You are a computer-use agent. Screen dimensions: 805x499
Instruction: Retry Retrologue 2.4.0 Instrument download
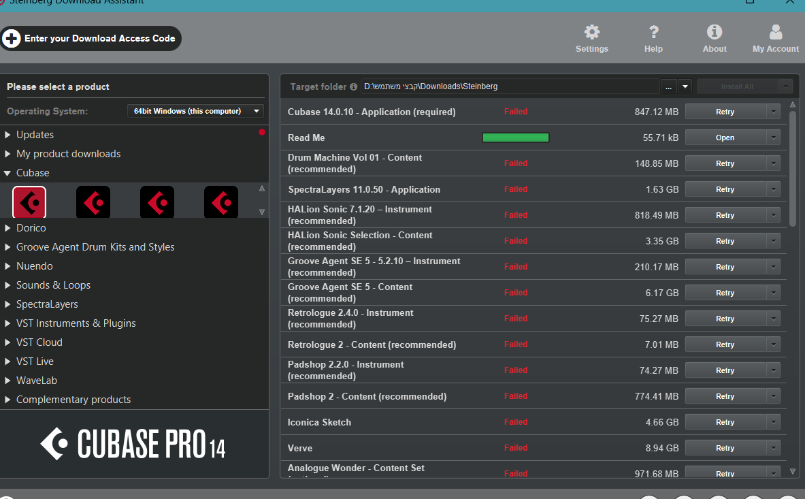pyautogui.click(x=725, y=319)
